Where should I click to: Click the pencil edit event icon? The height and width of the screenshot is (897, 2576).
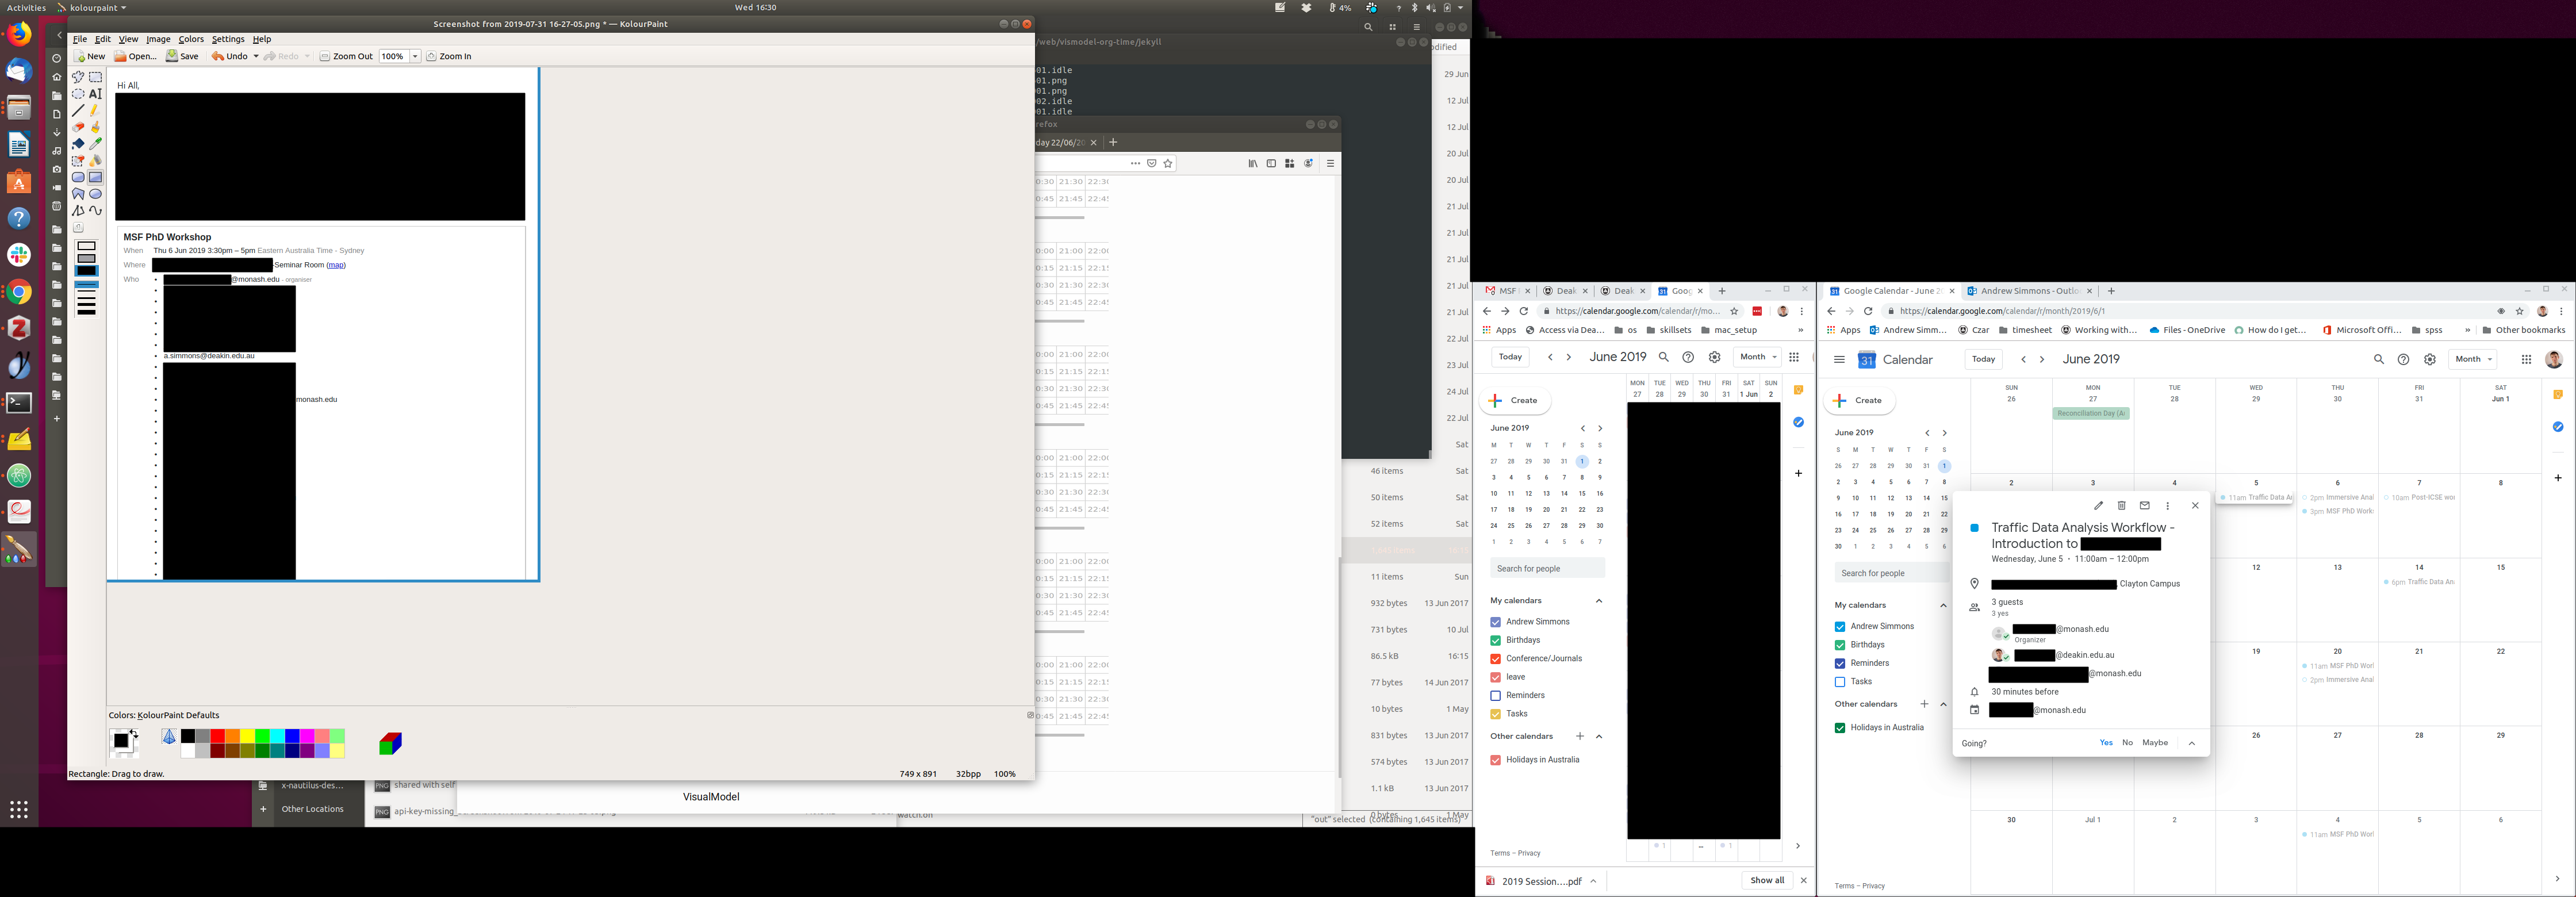2098,506
